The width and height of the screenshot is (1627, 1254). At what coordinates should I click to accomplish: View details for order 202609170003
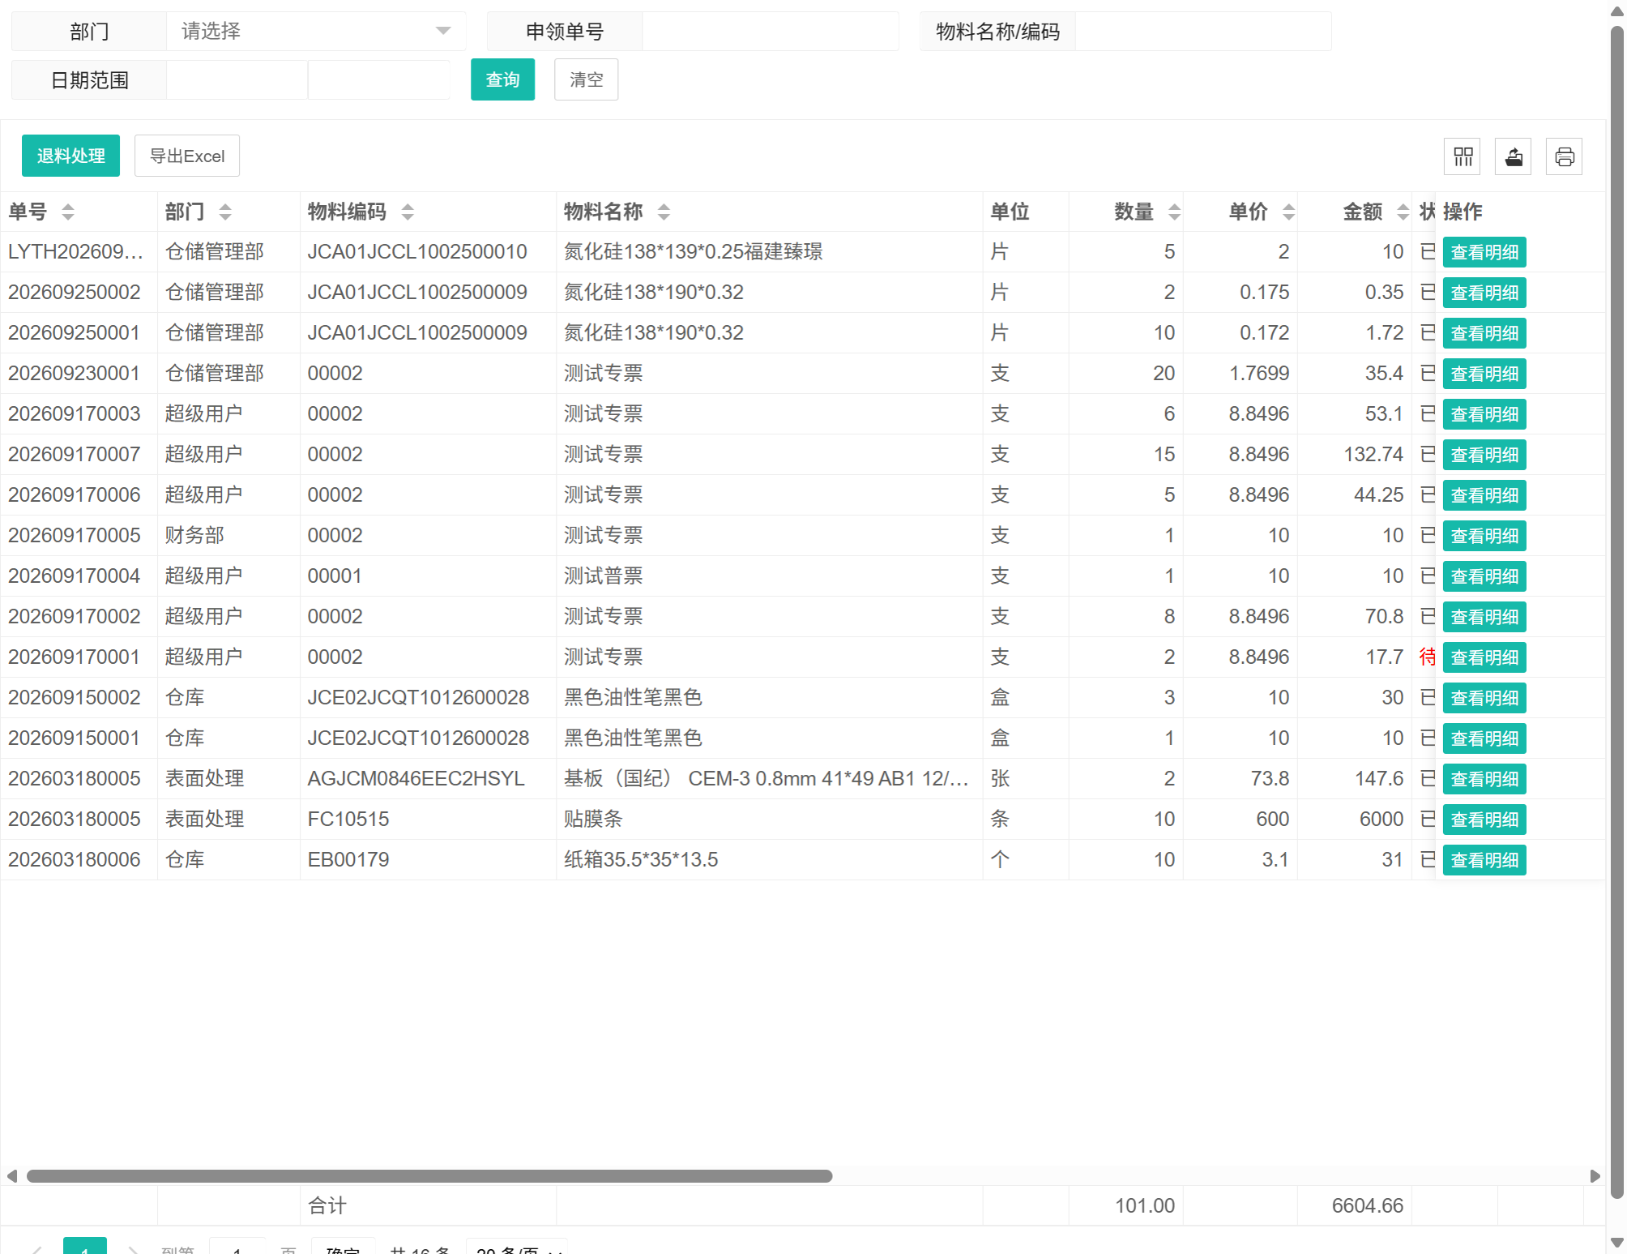1484,414
